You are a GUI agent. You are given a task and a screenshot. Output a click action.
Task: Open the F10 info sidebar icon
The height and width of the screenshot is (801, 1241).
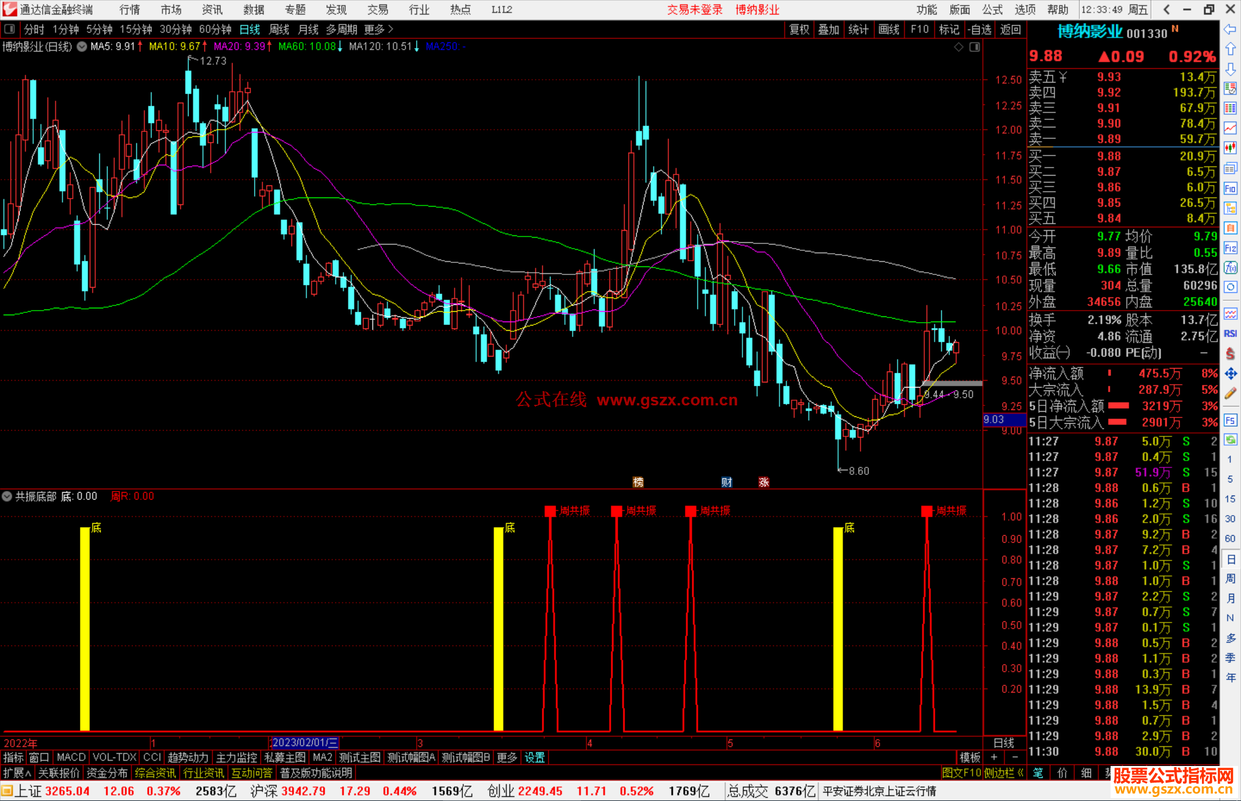[x=1230, y=188]
